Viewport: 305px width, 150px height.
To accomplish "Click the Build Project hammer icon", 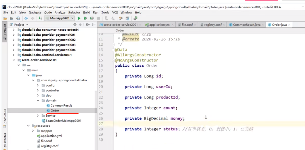I will tap(41, 18).
